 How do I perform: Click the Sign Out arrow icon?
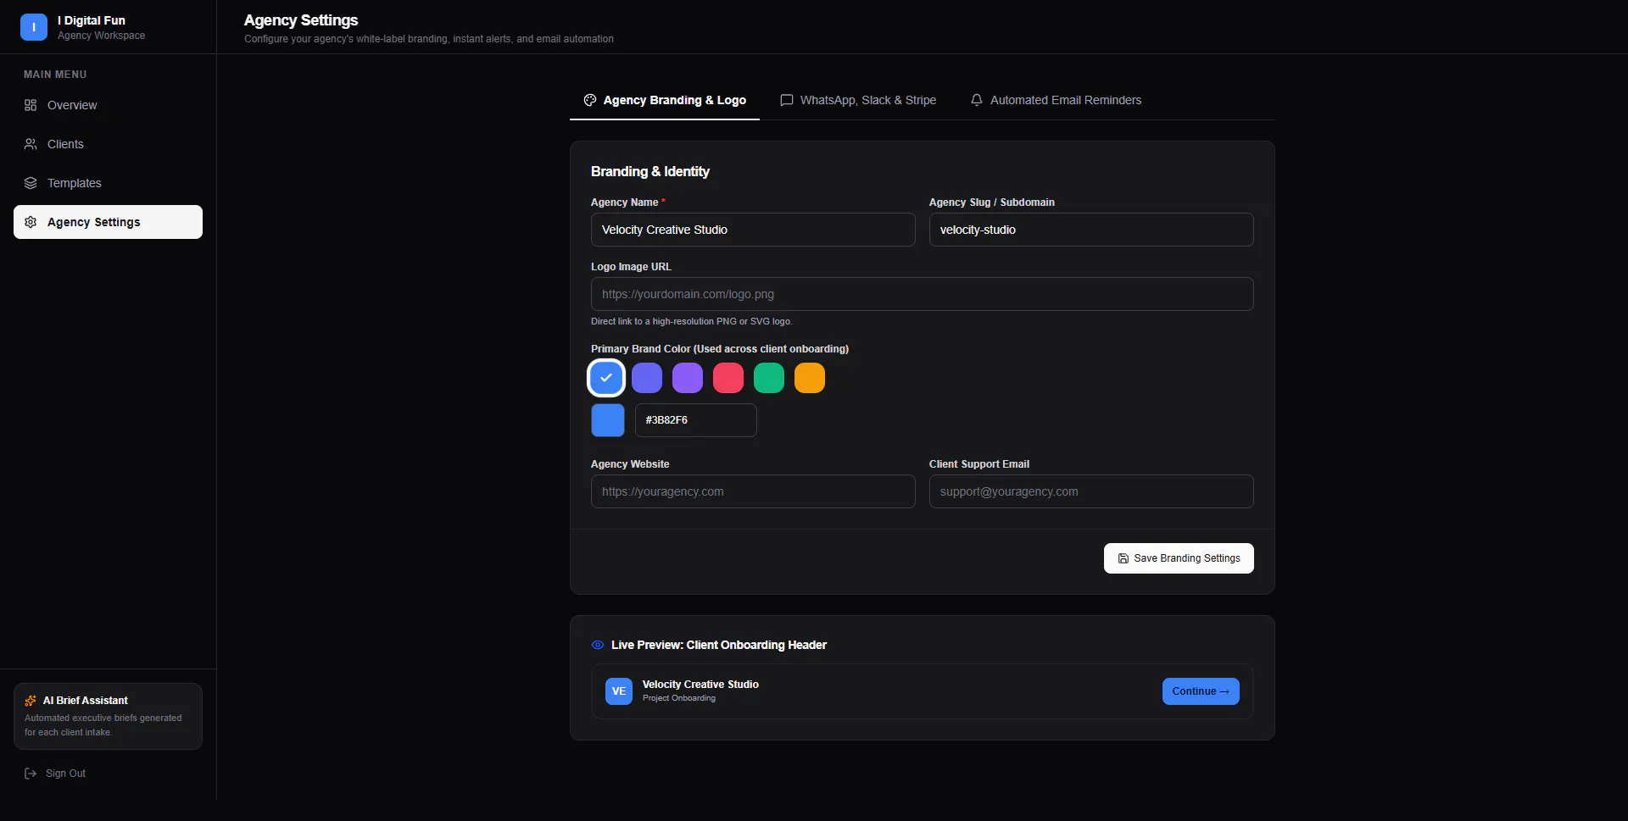31,774
